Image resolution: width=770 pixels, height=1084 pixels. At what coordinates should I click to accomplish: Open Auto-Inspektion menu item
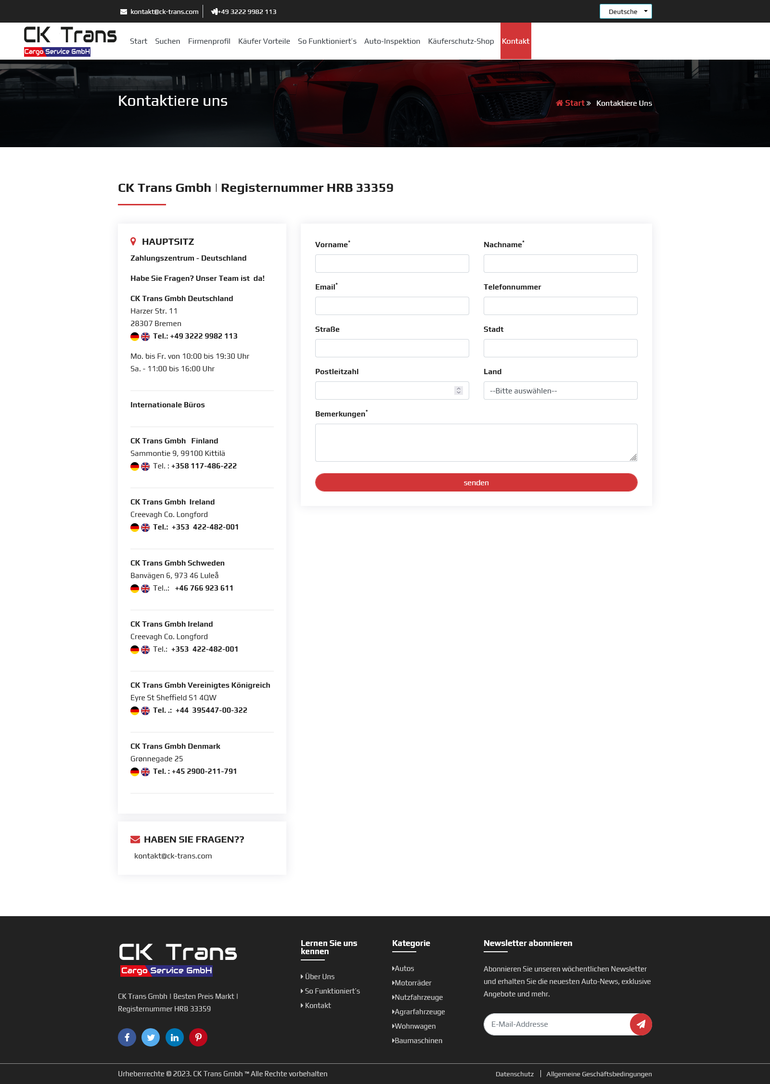(x=392, y=41)
